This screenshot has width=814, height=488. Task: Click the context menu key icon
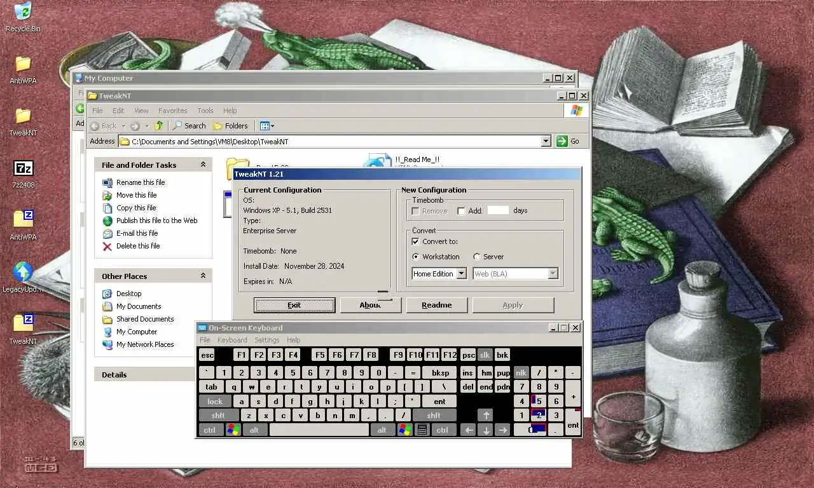(x=422, y=430)
